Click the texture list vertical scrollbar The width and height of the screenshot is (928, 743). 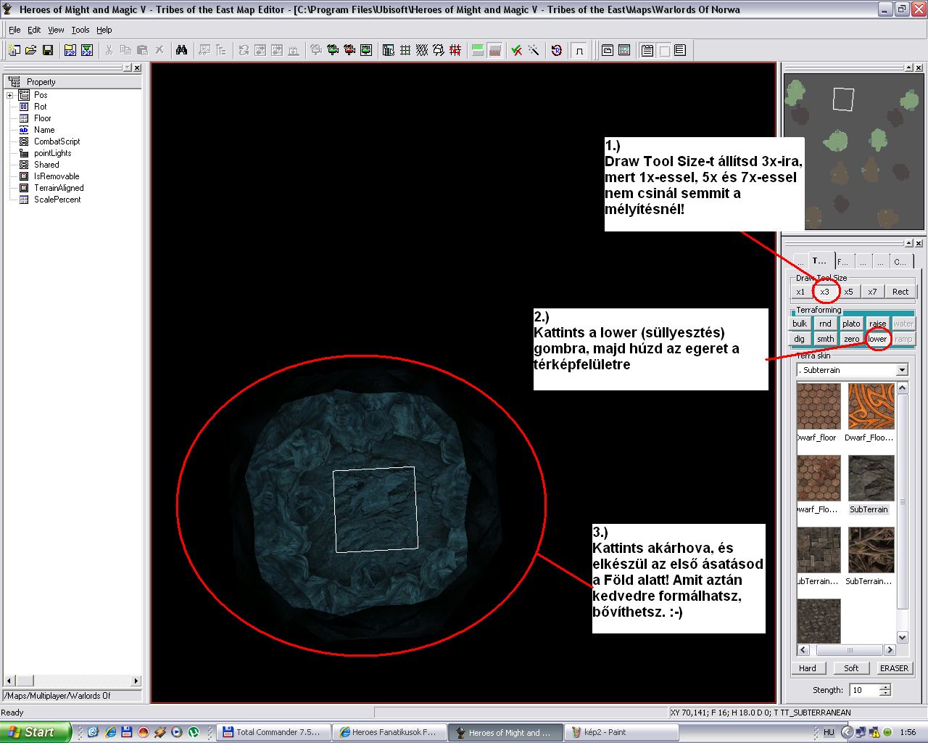(x=903, y=512)
